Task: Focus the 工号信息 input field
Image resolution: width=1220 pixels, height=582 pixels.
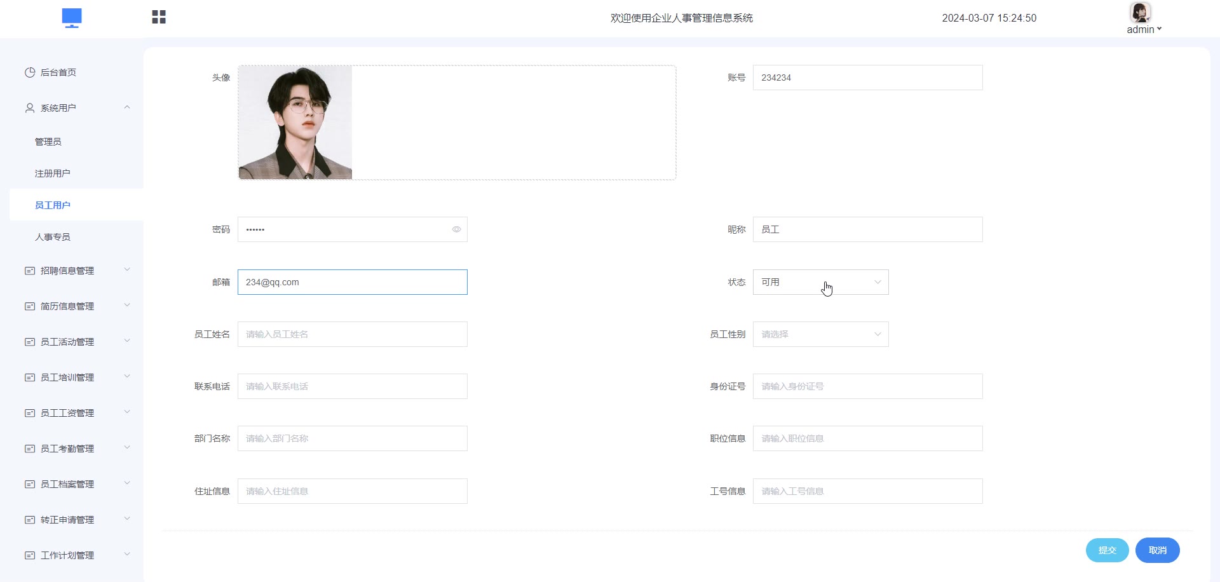Action: click(867, 491)
